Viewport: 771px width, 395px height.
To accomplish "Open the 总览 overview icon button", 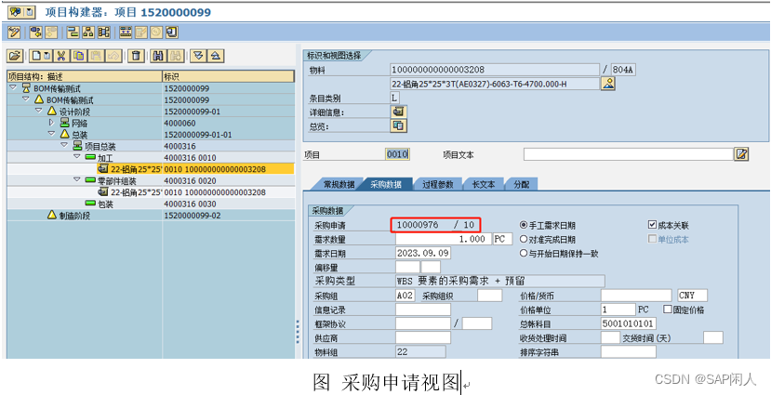I will (x=398, y=126).
